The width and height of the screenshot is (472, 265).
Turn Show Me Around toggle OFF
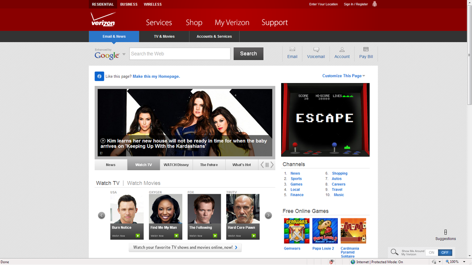(445, 253)
